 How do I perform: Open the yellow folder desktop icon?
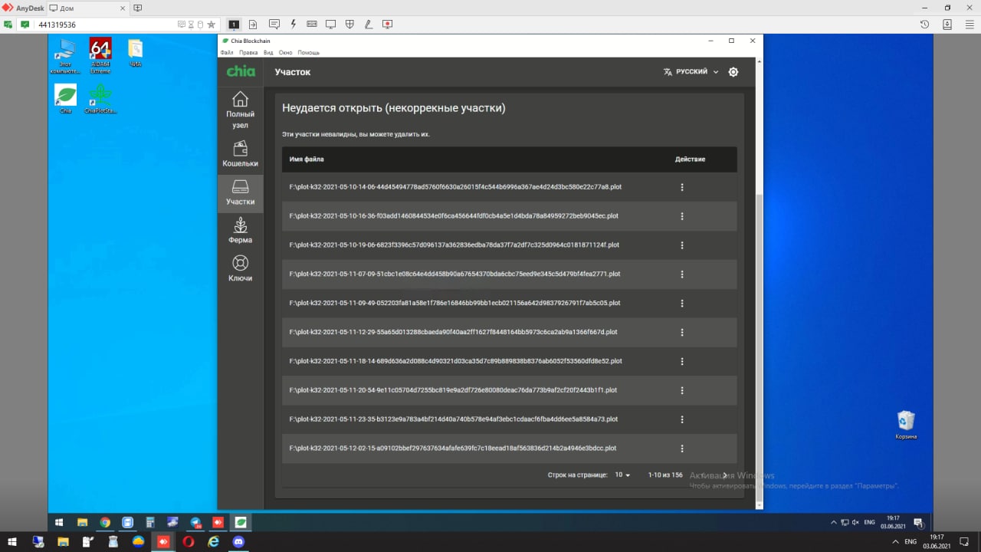point(135,52)
